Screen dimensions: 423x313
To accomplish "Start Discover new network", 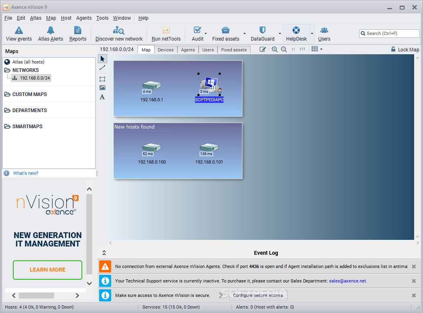I will [x=119, y=34].
